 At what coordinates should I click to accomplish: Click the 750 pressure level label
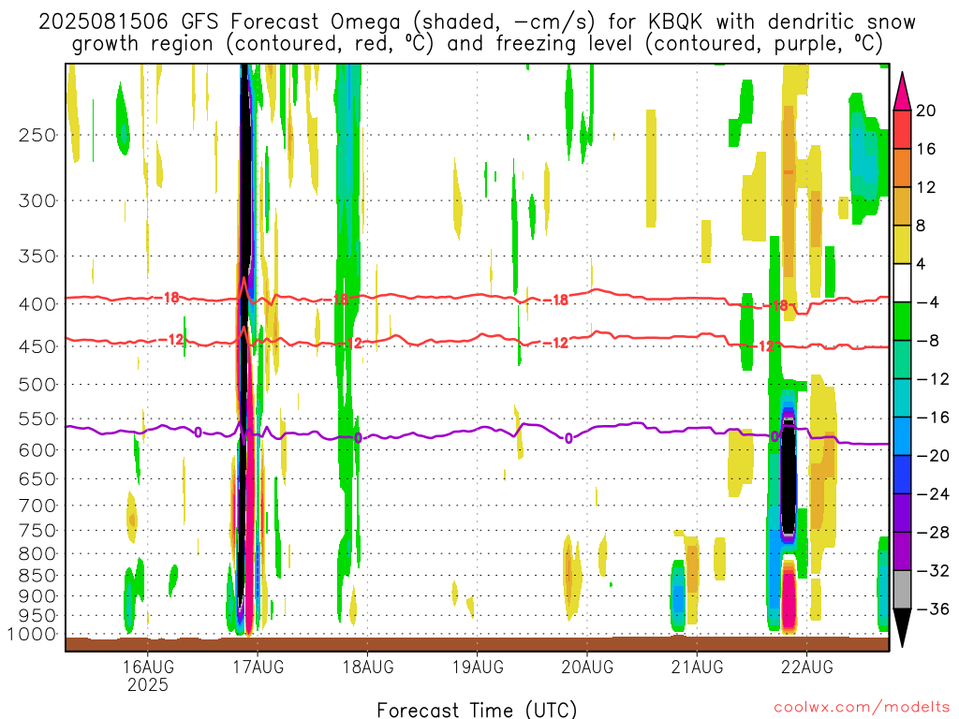coord(37,531)
